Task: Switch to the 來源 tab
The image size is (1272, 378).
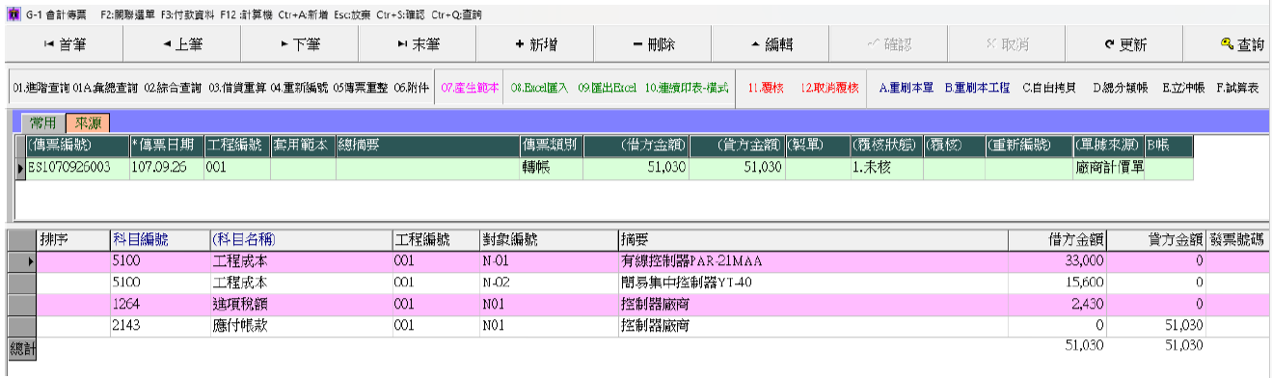Action: pos(88,122)
